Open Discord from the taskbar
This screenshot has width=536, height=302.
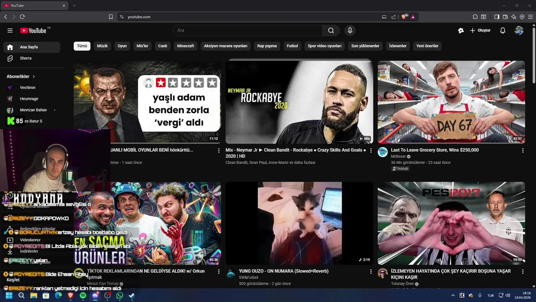tap(95, 295)
